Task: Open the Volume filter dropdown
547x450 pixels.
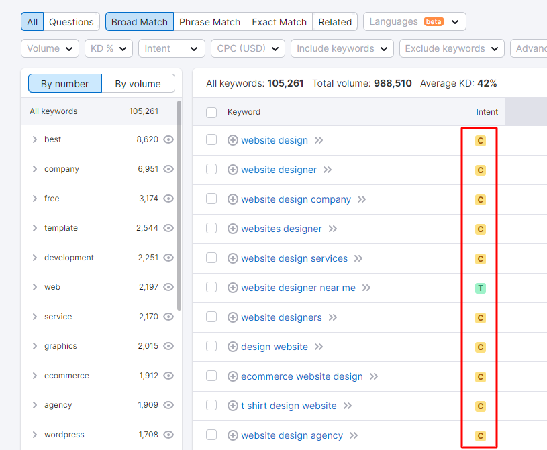Action: click(x=50, y=48)
